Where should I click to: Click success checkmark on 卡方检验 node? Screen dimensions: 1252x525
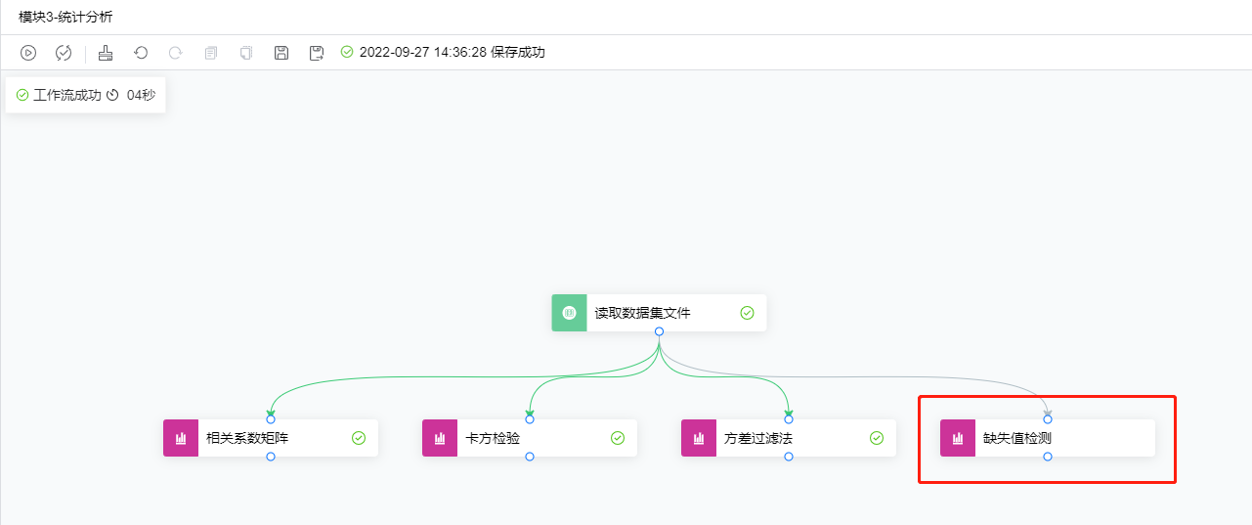tap(618, 438)
